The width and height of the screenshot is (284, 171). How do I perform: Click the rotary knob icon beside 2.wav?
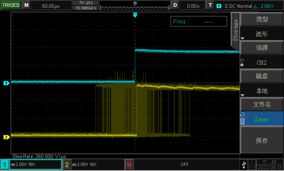pos(242,114)
